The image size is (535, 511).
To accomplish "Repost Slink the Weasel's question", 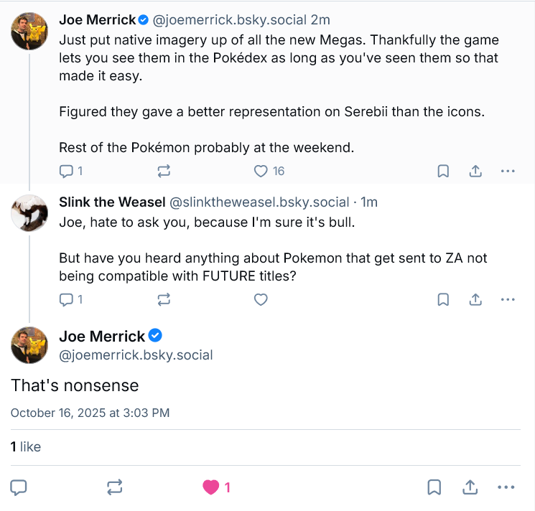I will (x=164, y=299).
